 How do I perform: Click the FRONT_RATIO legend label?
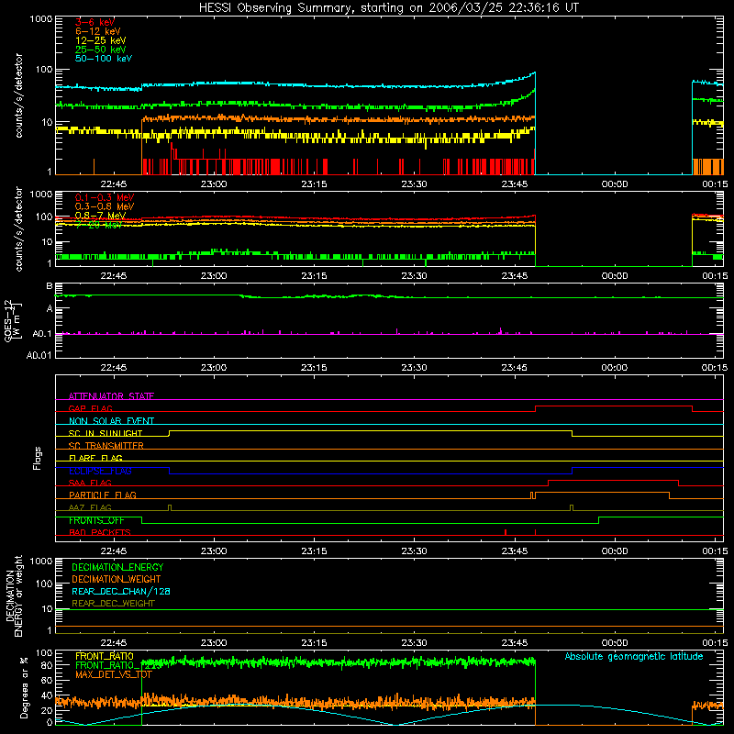[105, 656]
